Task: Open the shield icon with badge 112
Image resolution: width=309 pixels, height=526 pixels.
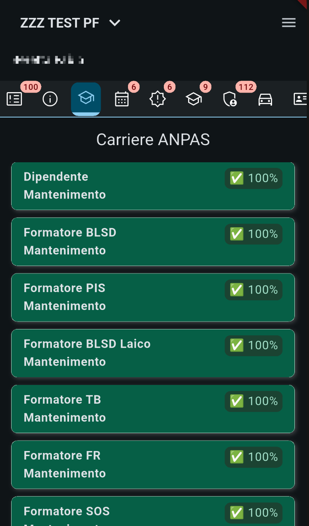Action: [230, 99]
